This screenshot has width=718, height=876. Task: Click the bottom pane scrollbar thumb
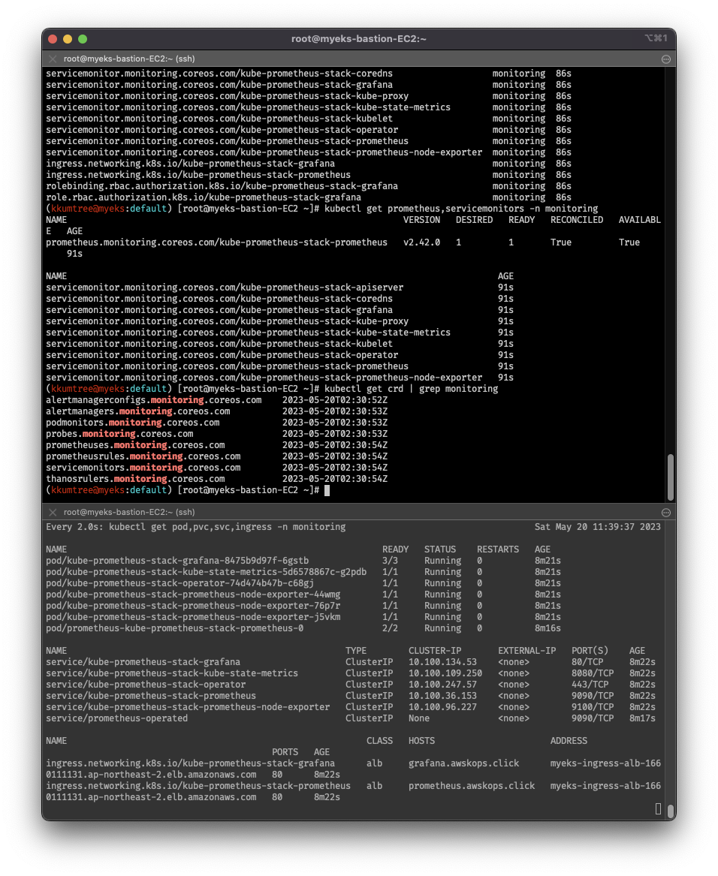(x=671, y=811)
